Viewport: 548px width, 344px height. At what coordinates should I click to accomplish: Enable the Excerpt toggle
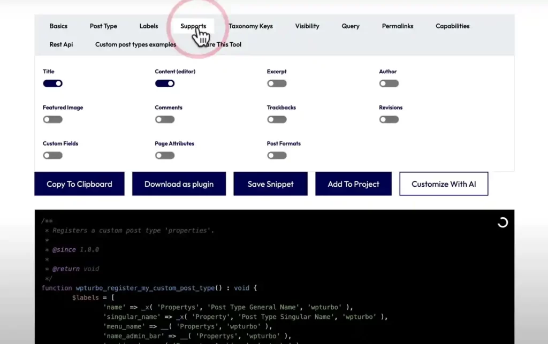click(x=277, y=83)
